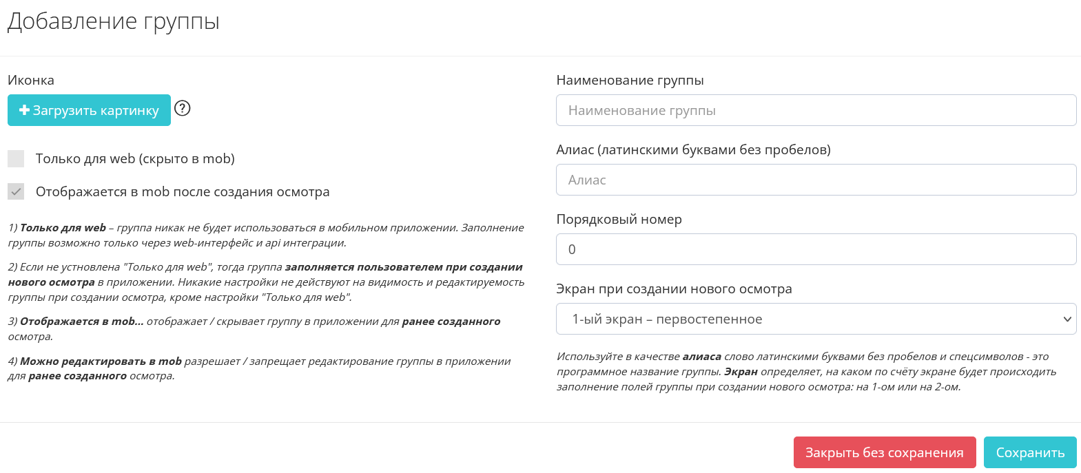Click the question mark help icon
The image size is (1081, 473).
182,108
